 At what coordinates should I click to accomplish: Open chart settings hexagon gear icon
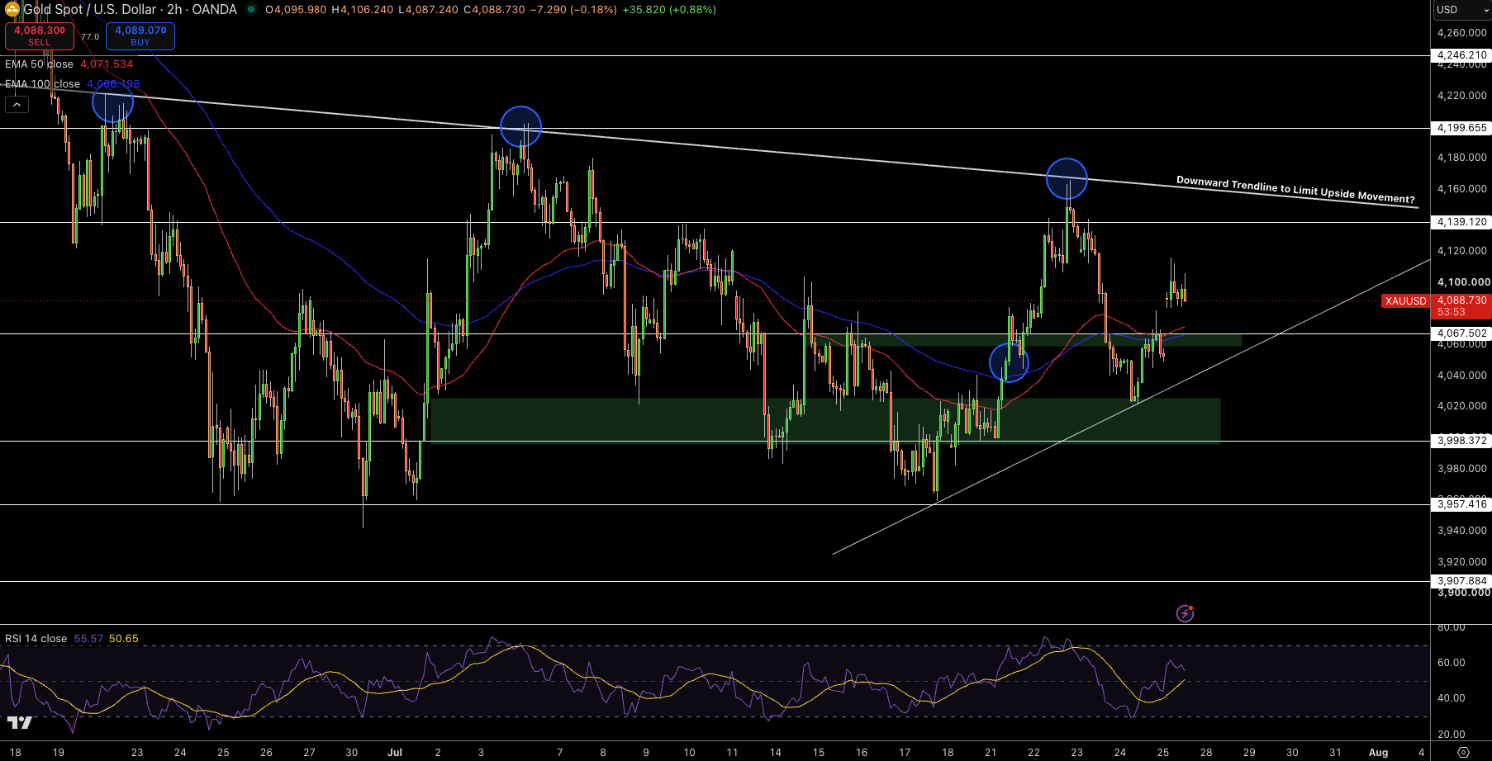(x=1463, y=752)
